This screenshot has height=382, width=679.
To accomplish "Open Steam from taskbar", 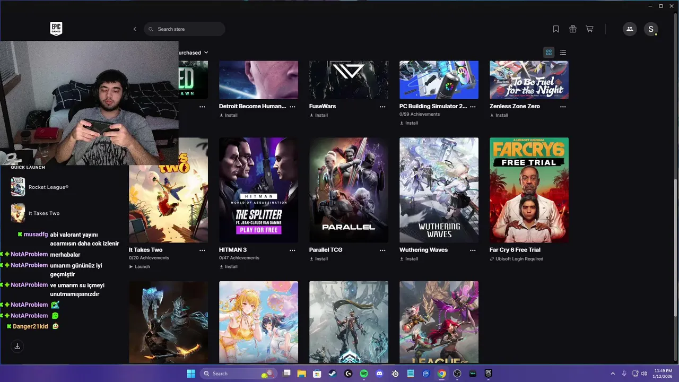I will (333, 374).
